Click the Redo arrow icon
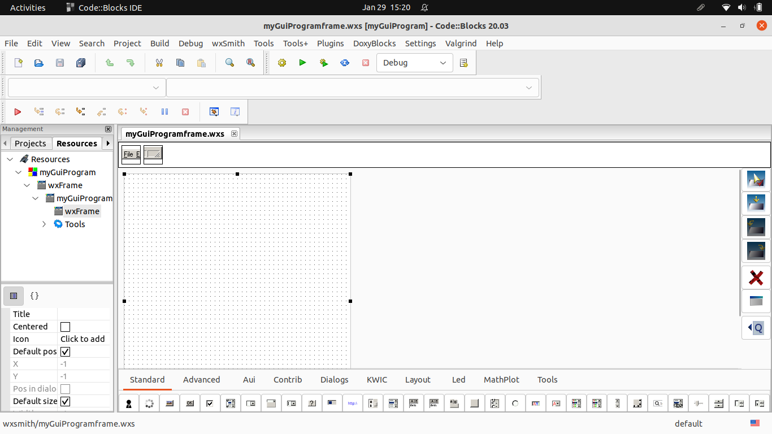 (131, 63)
